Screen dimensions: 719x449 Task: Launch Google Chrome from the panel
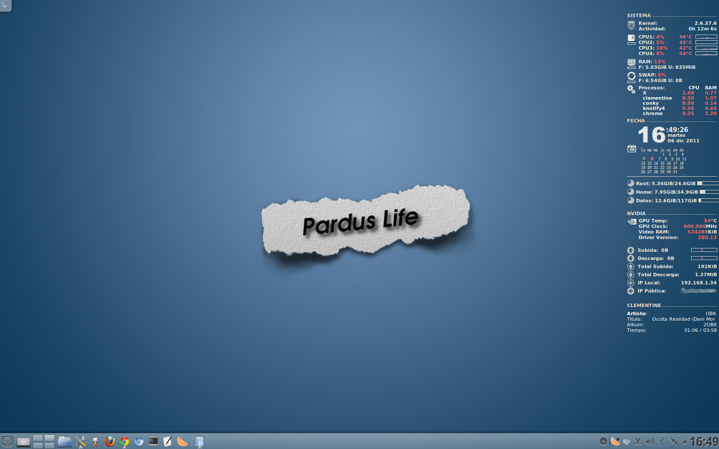tap(125, 442)
